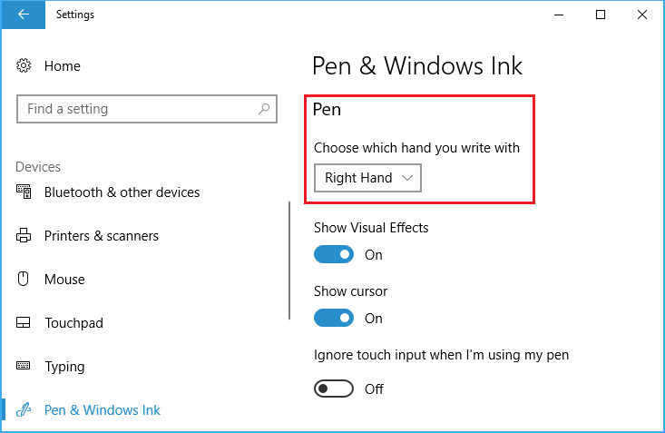
Task: Click the Touchpad icon in sidebar
Action: tap(24, 323)
